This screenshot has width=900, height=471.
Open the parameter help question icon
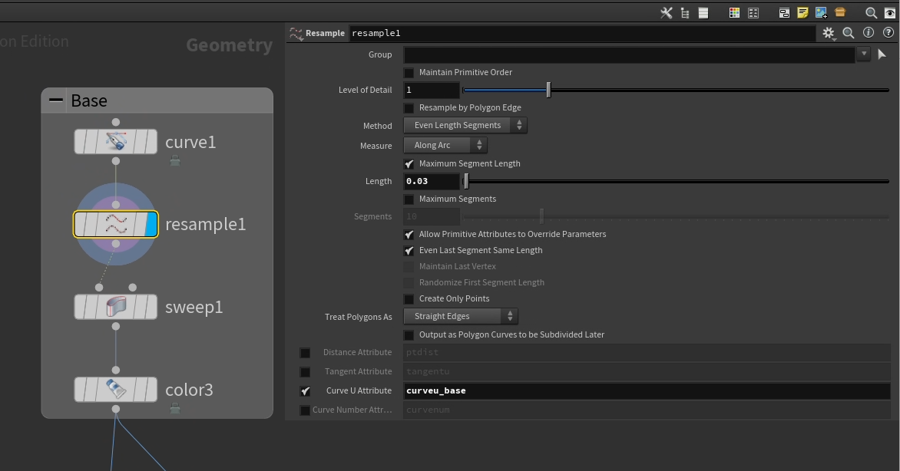tap(888, 33)
